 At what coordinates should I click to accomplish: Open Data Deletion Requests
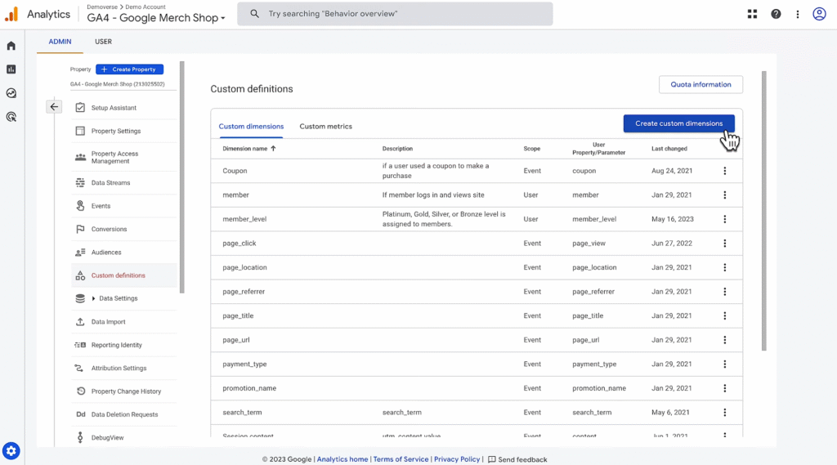(x=124, y=414)
